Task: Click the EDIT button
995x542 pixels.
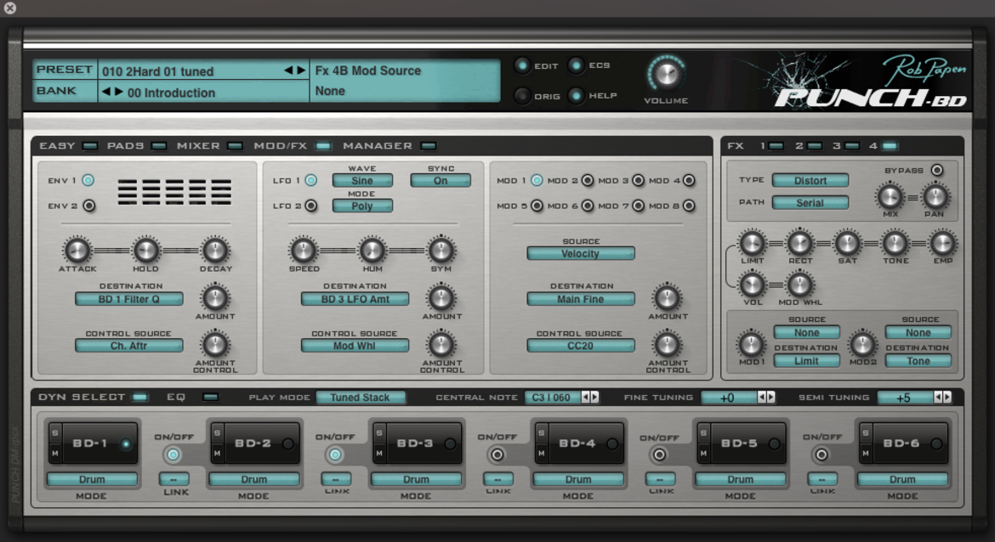Action: coord(522,65)
